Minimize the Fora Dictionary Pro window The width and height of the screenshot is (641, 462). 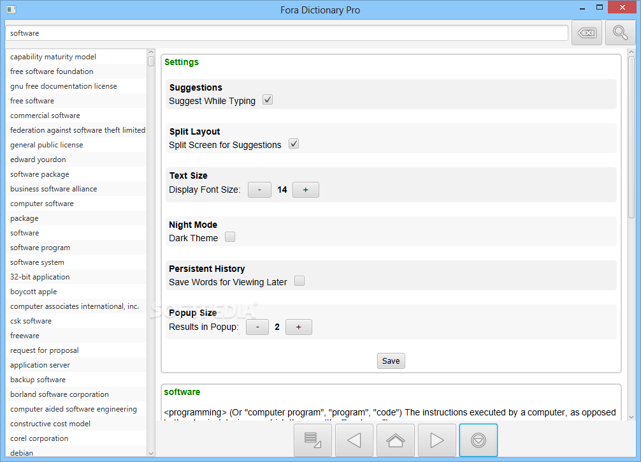[x=582, y=8]
